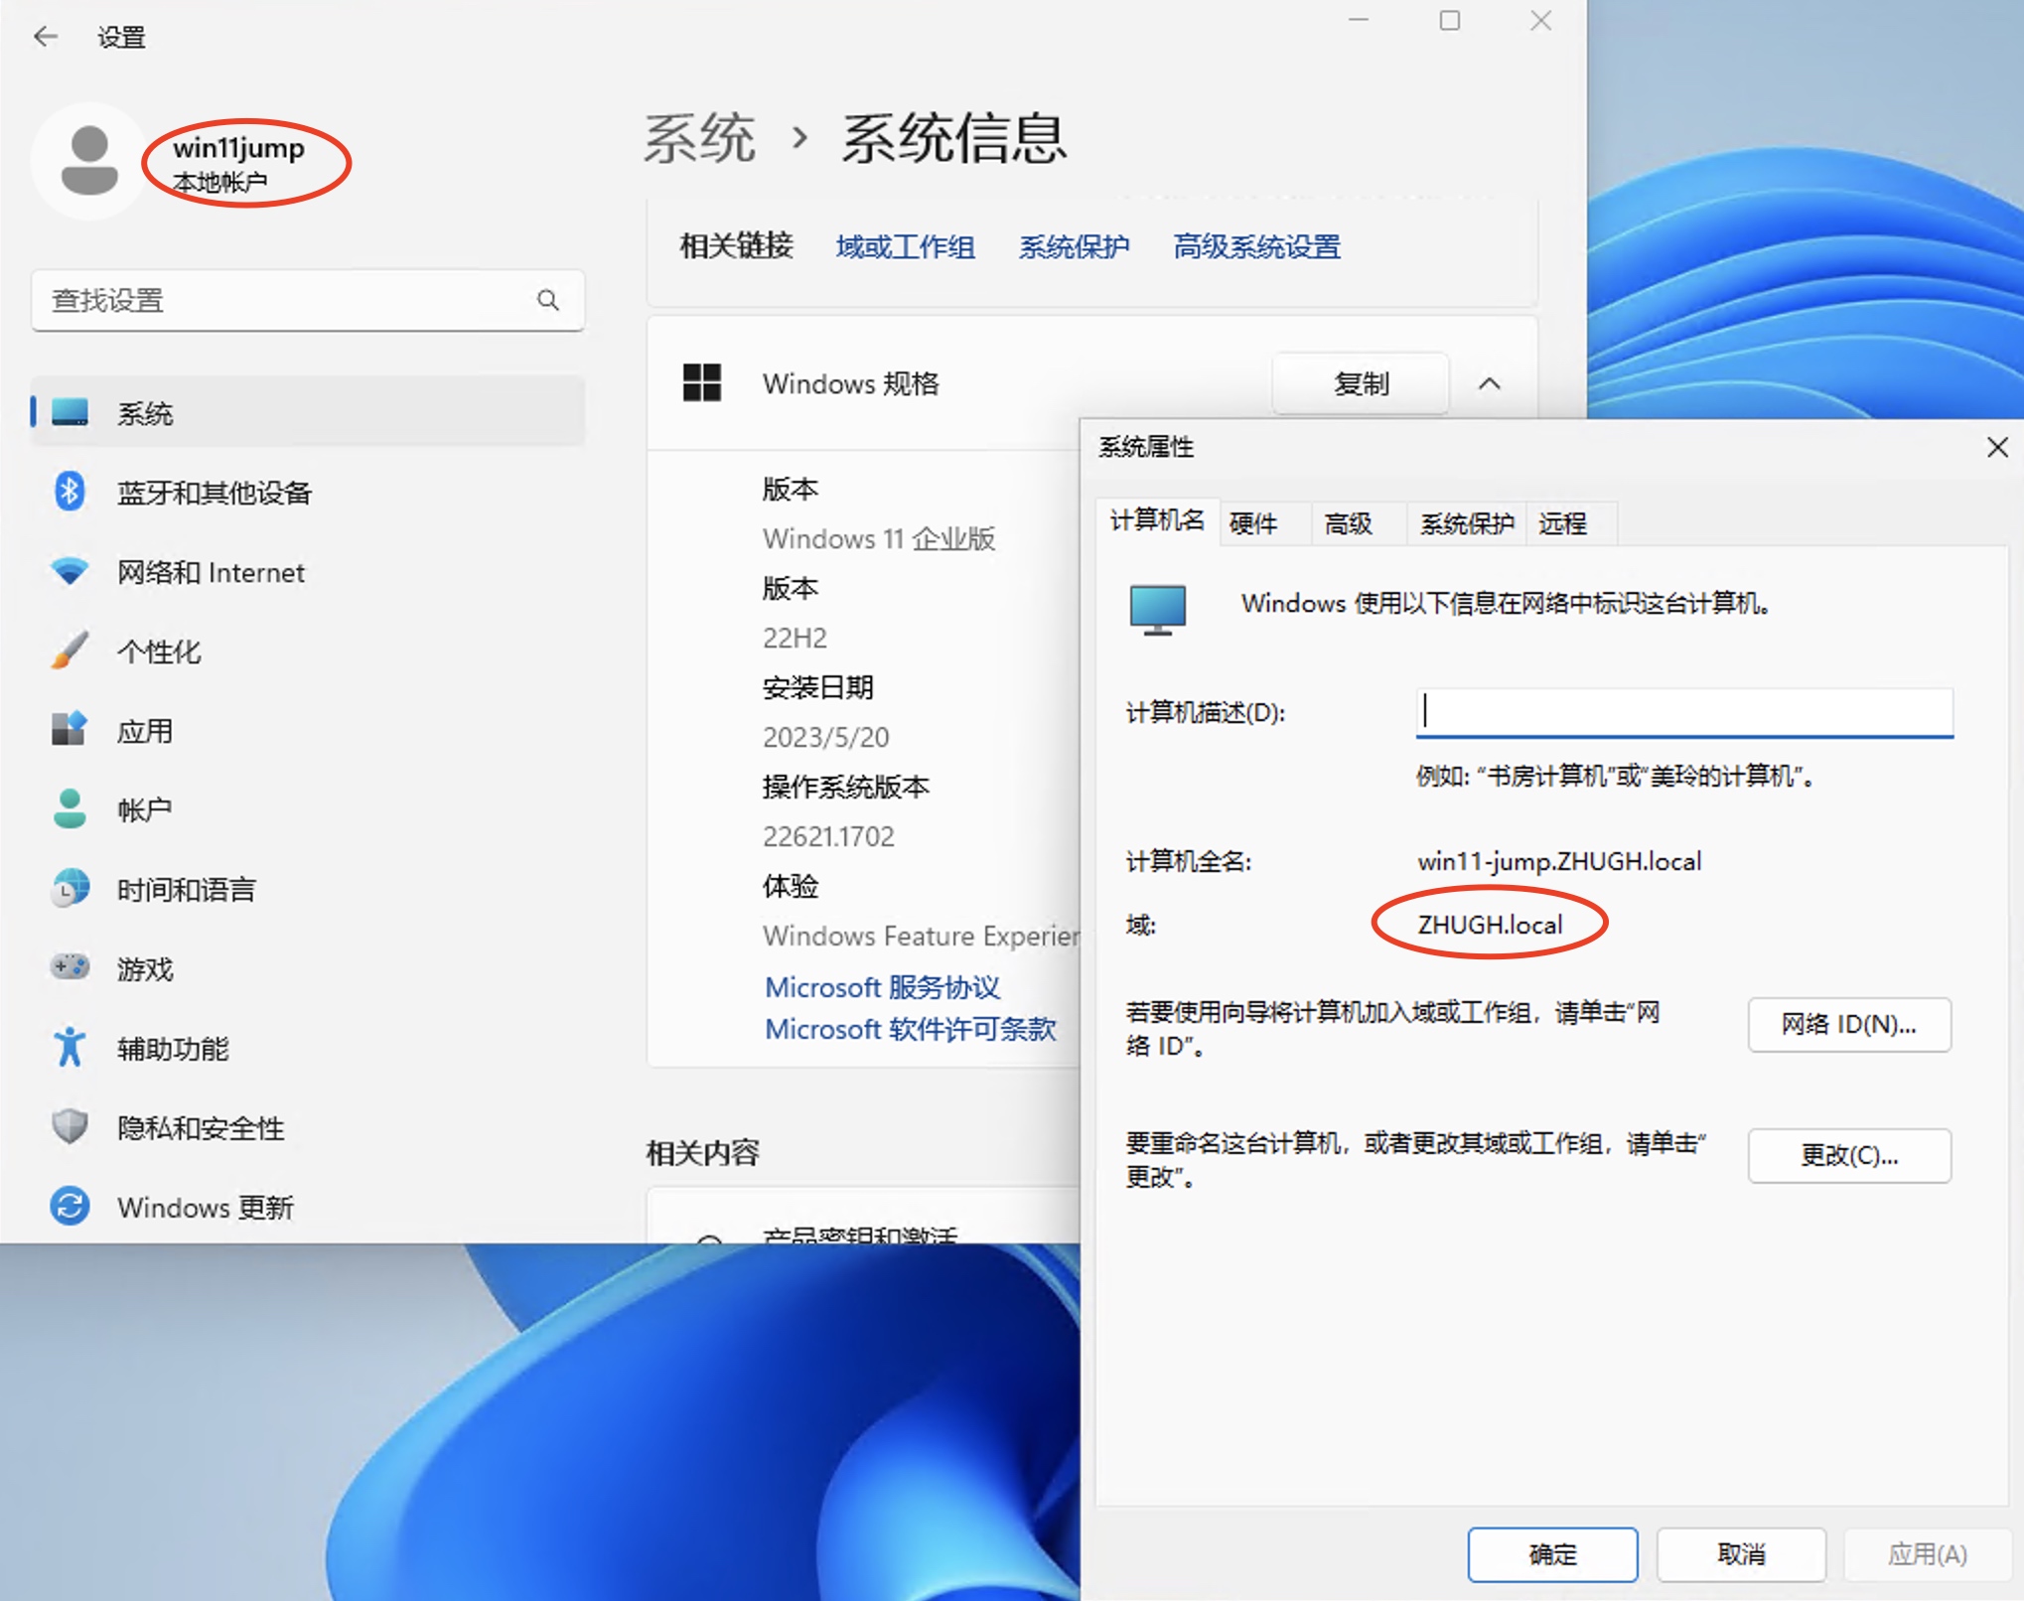Click the 系统 breadcrumb
The image size is (2024, 1601).
699,138
